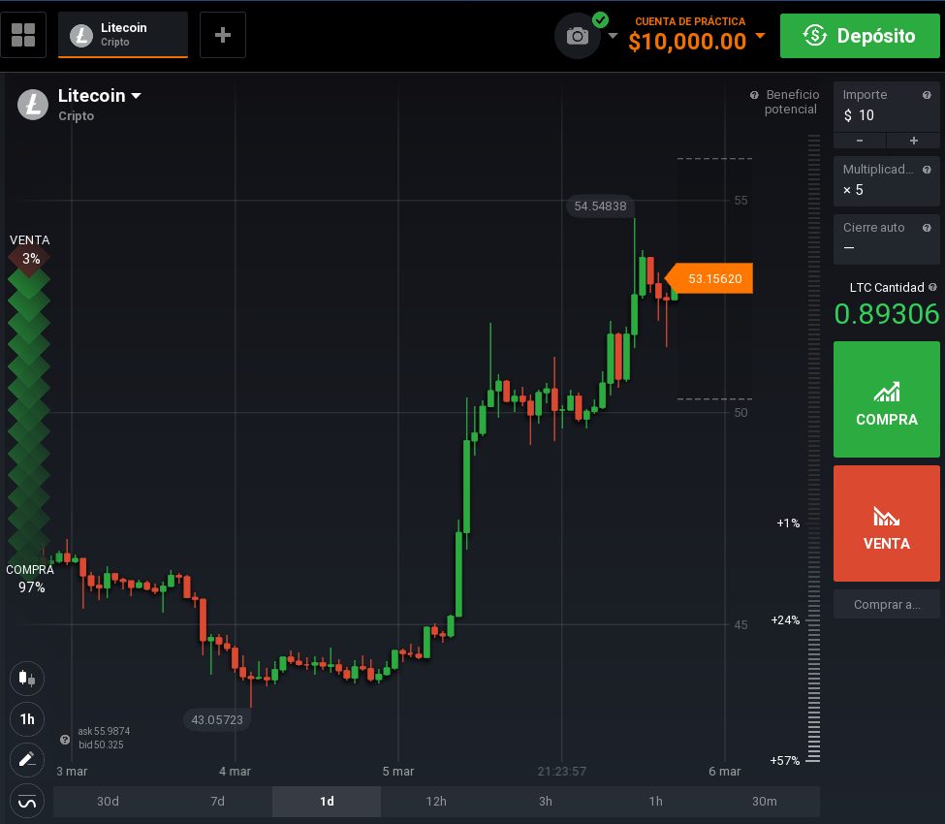
Task: Select the pencil drawing tools icon
Action: coord(27,759)
